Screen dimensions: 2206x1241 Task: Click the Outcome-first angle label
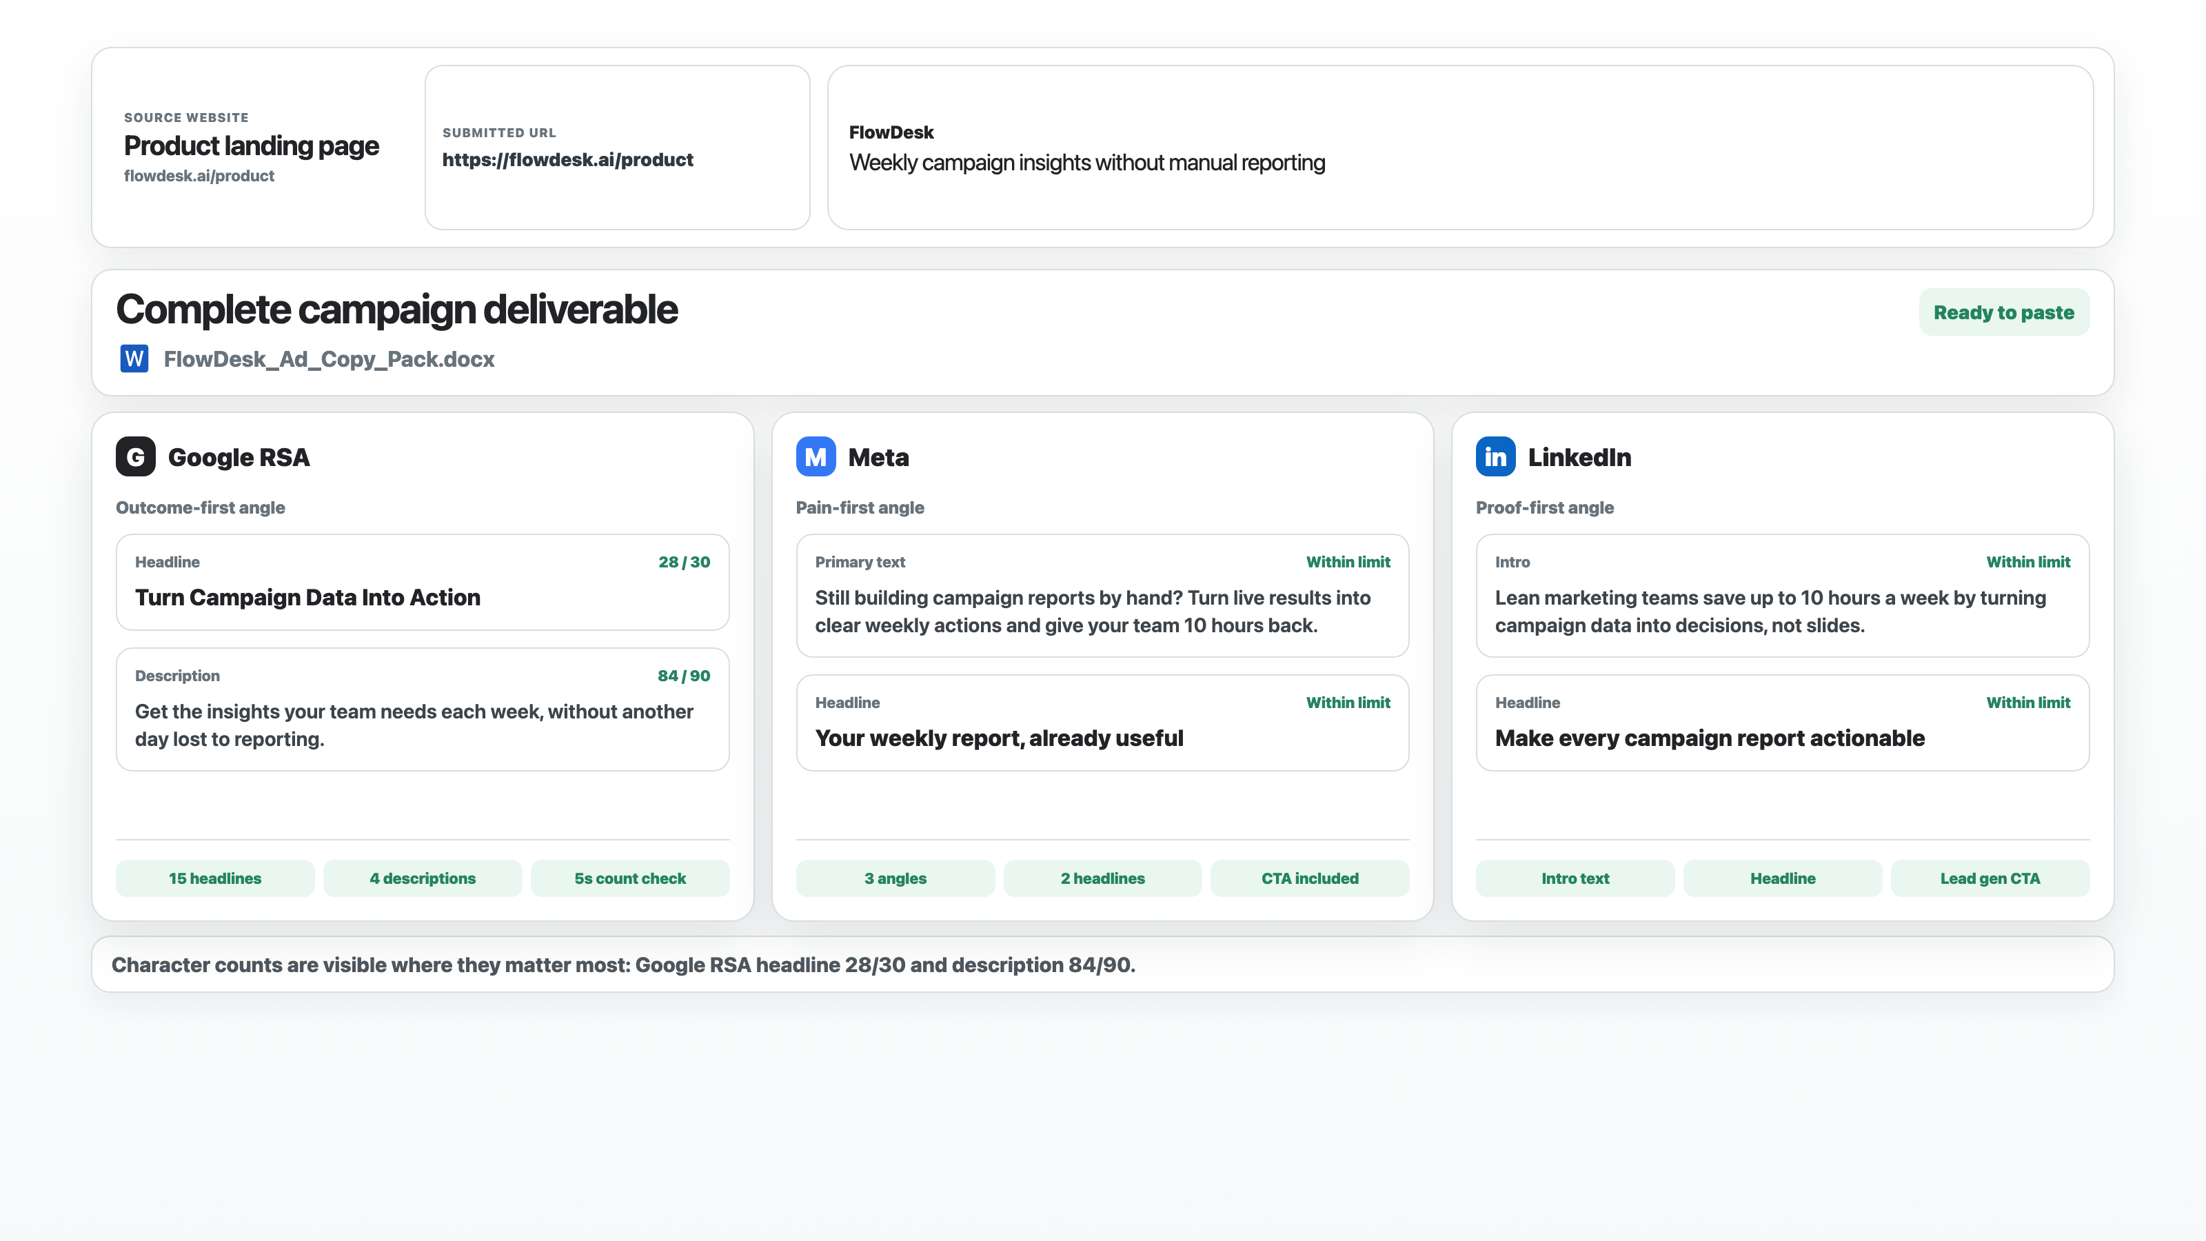tap(201, 507)
